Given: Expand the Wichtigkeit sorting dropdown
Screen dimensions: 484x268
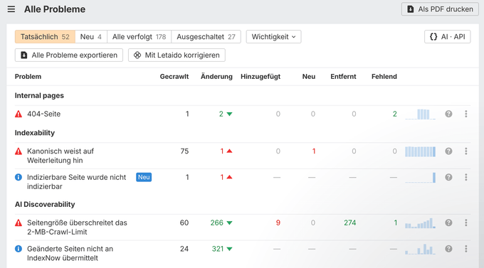Looking at the screenshot, I should coord(273,37).
